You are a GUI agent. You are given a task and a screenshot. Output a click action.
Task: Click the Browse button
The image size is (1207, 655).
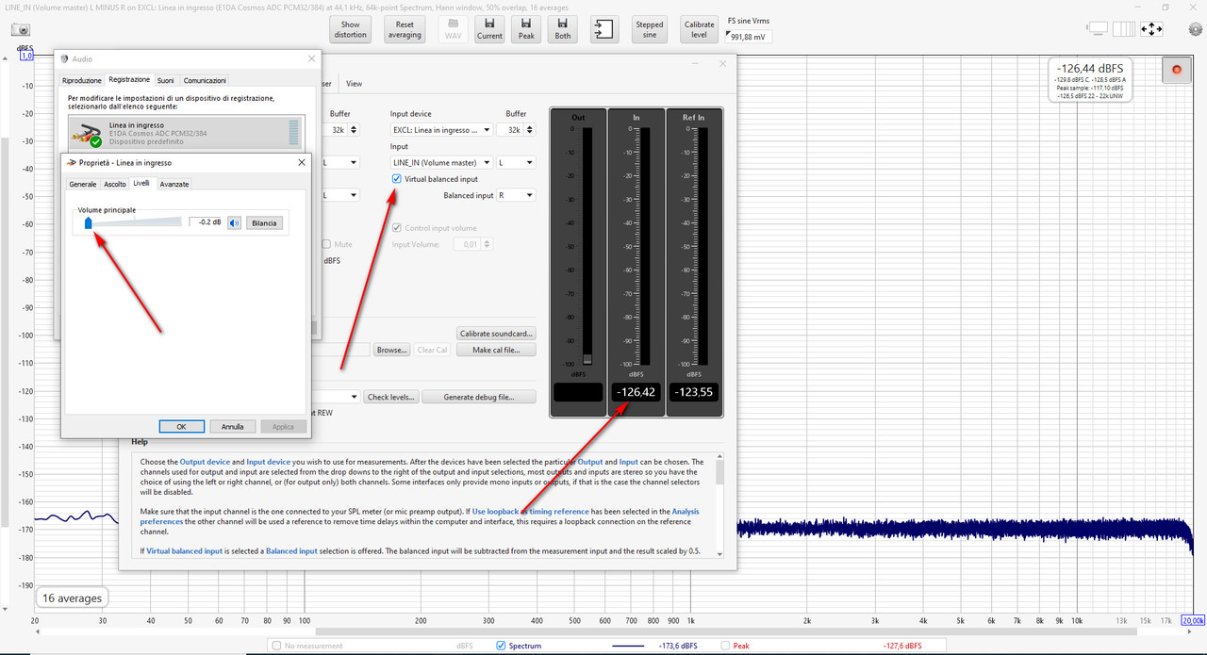point(392,350)
